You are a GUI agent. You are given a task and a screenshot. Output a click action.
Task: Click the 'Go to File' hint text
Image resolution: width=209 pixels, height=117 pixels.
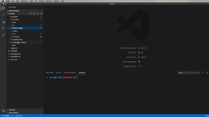(x=132, y=53)
